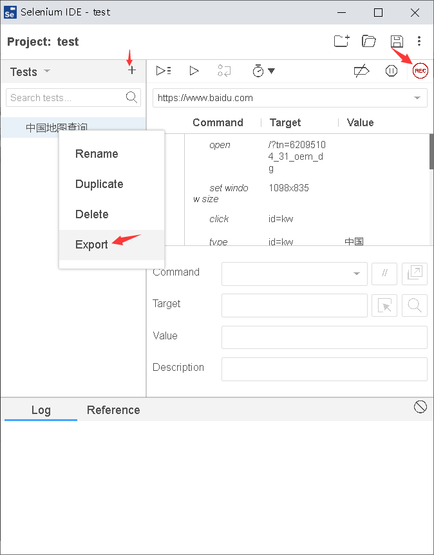The height and width of the screenshot is (555, 434).
Task: Run the current test
Action: [194, 71]
